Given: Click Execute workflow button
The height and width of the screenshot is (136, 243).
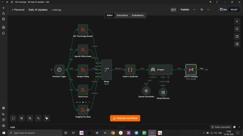Looking at the screenshot, I should 125,118.
